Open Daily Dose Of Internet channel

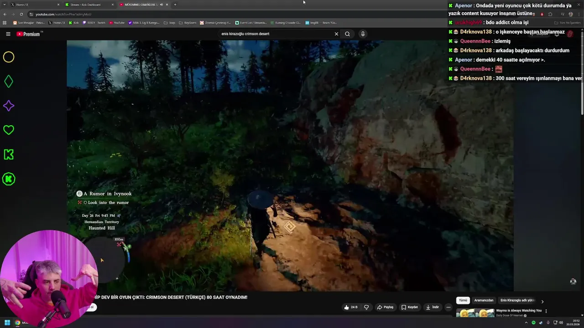pyautogui.click(x=510, y=316)
